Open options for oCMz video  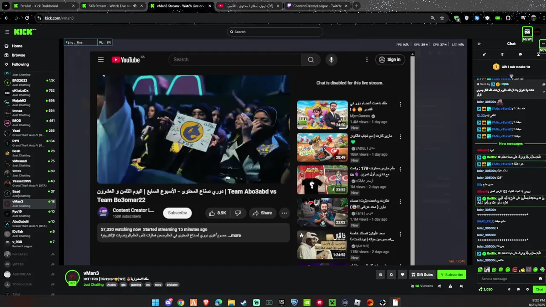[x=400, y=169]
